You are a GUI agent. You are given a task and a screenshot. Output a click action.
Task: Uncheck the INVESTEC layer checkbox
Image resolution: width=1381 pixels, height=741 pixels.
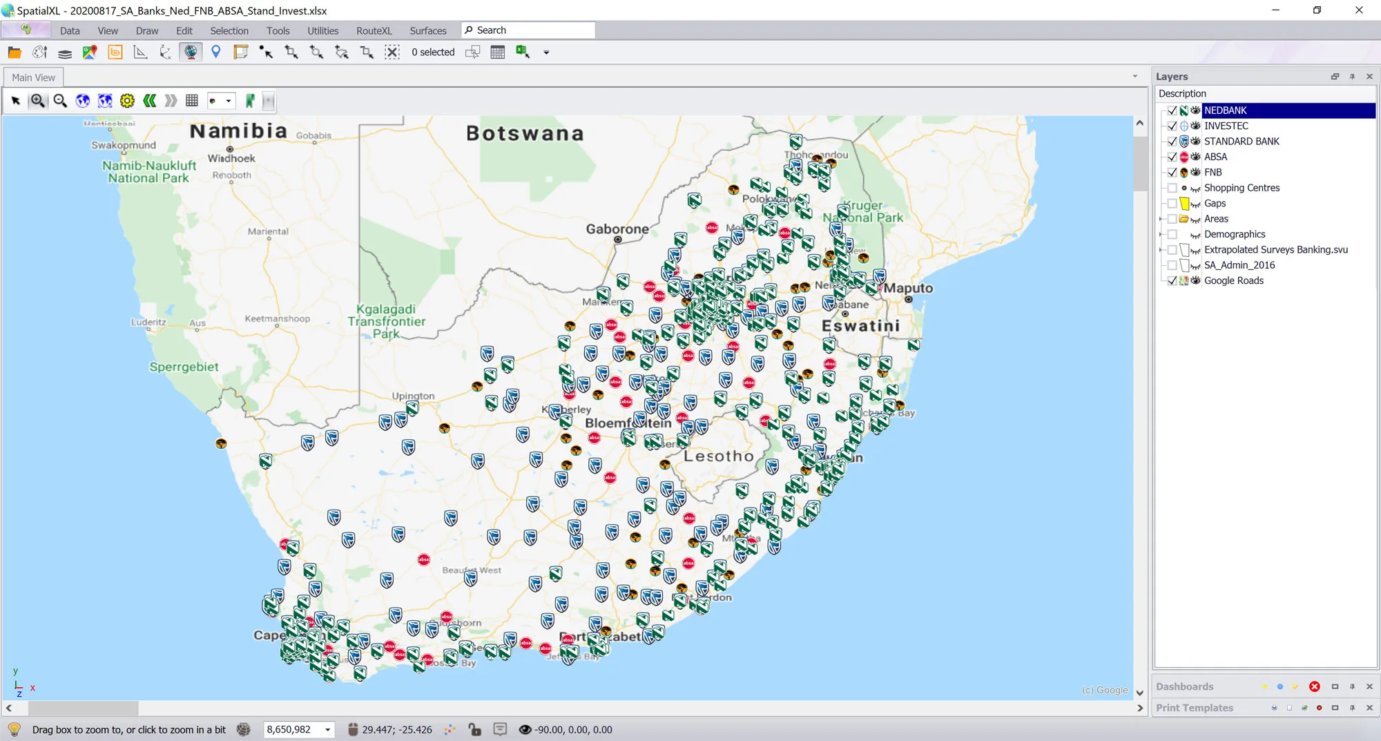pos(1172,126)
